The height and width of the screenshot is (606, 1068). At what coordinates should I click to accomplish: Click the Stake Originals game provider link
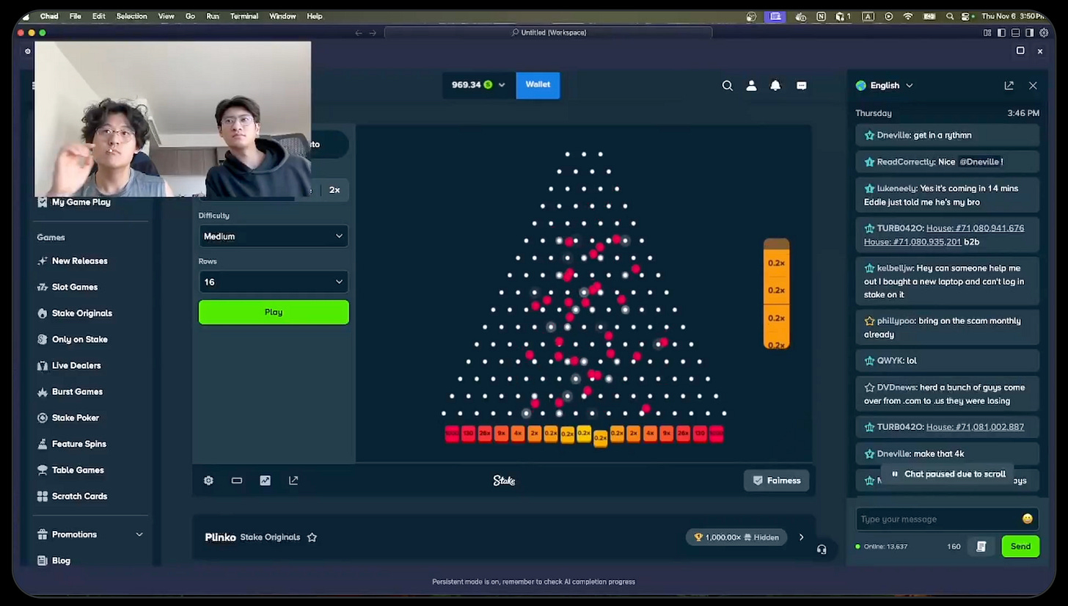tap(270, 537)
